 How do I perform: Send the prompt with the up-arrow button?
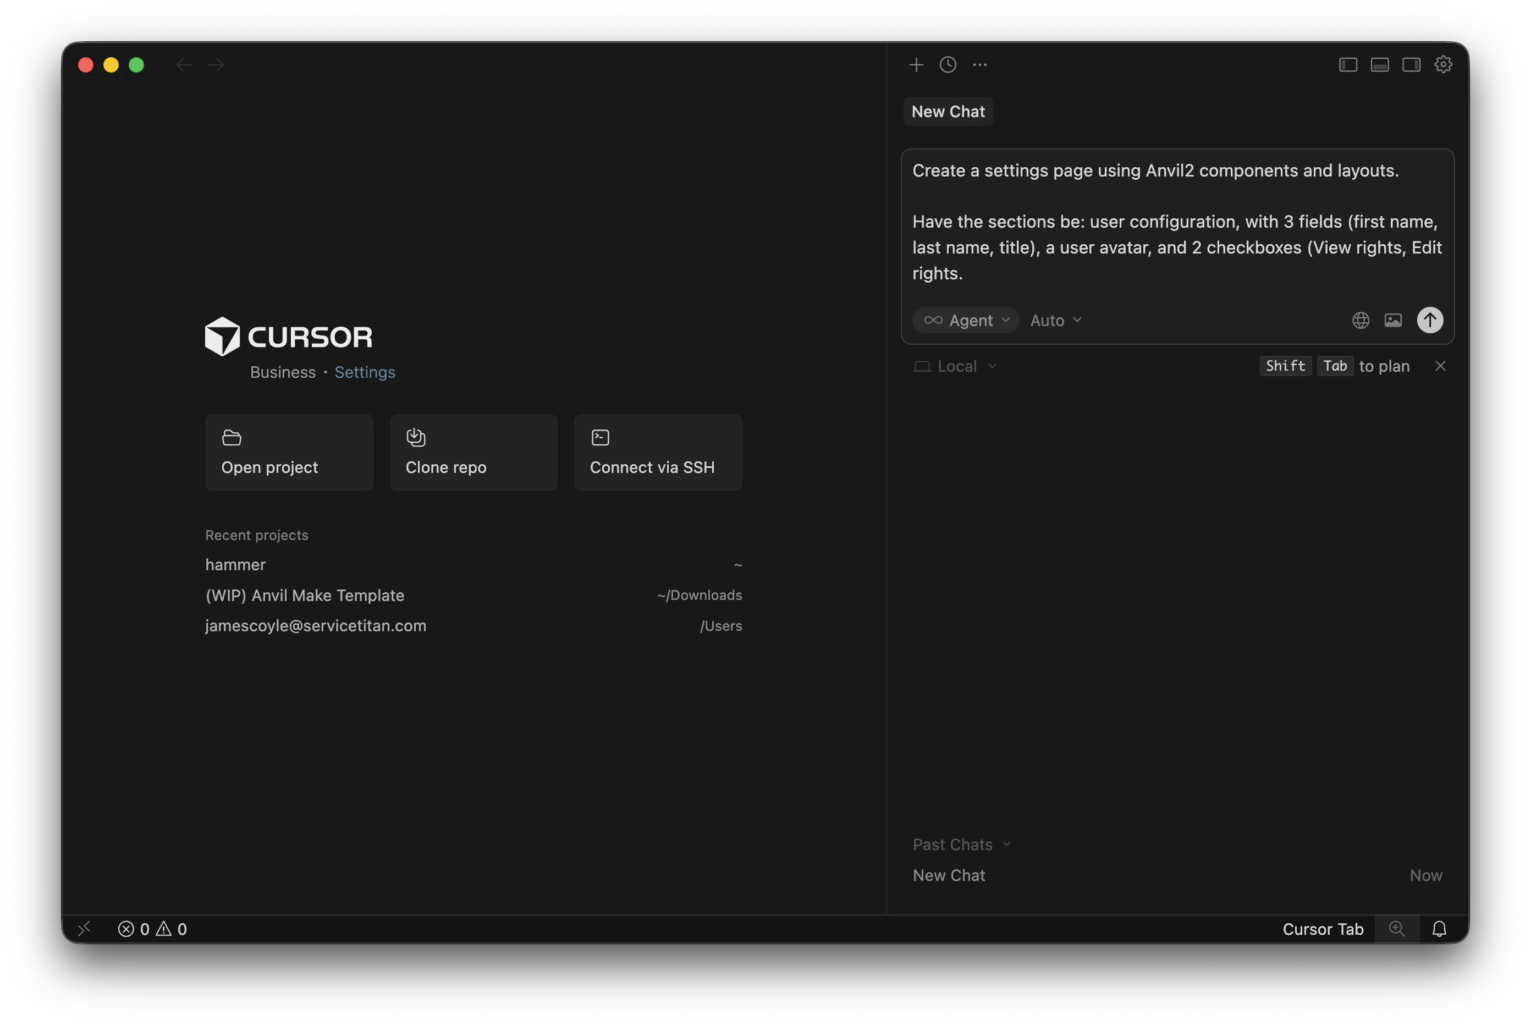(x=1430, y=320)
